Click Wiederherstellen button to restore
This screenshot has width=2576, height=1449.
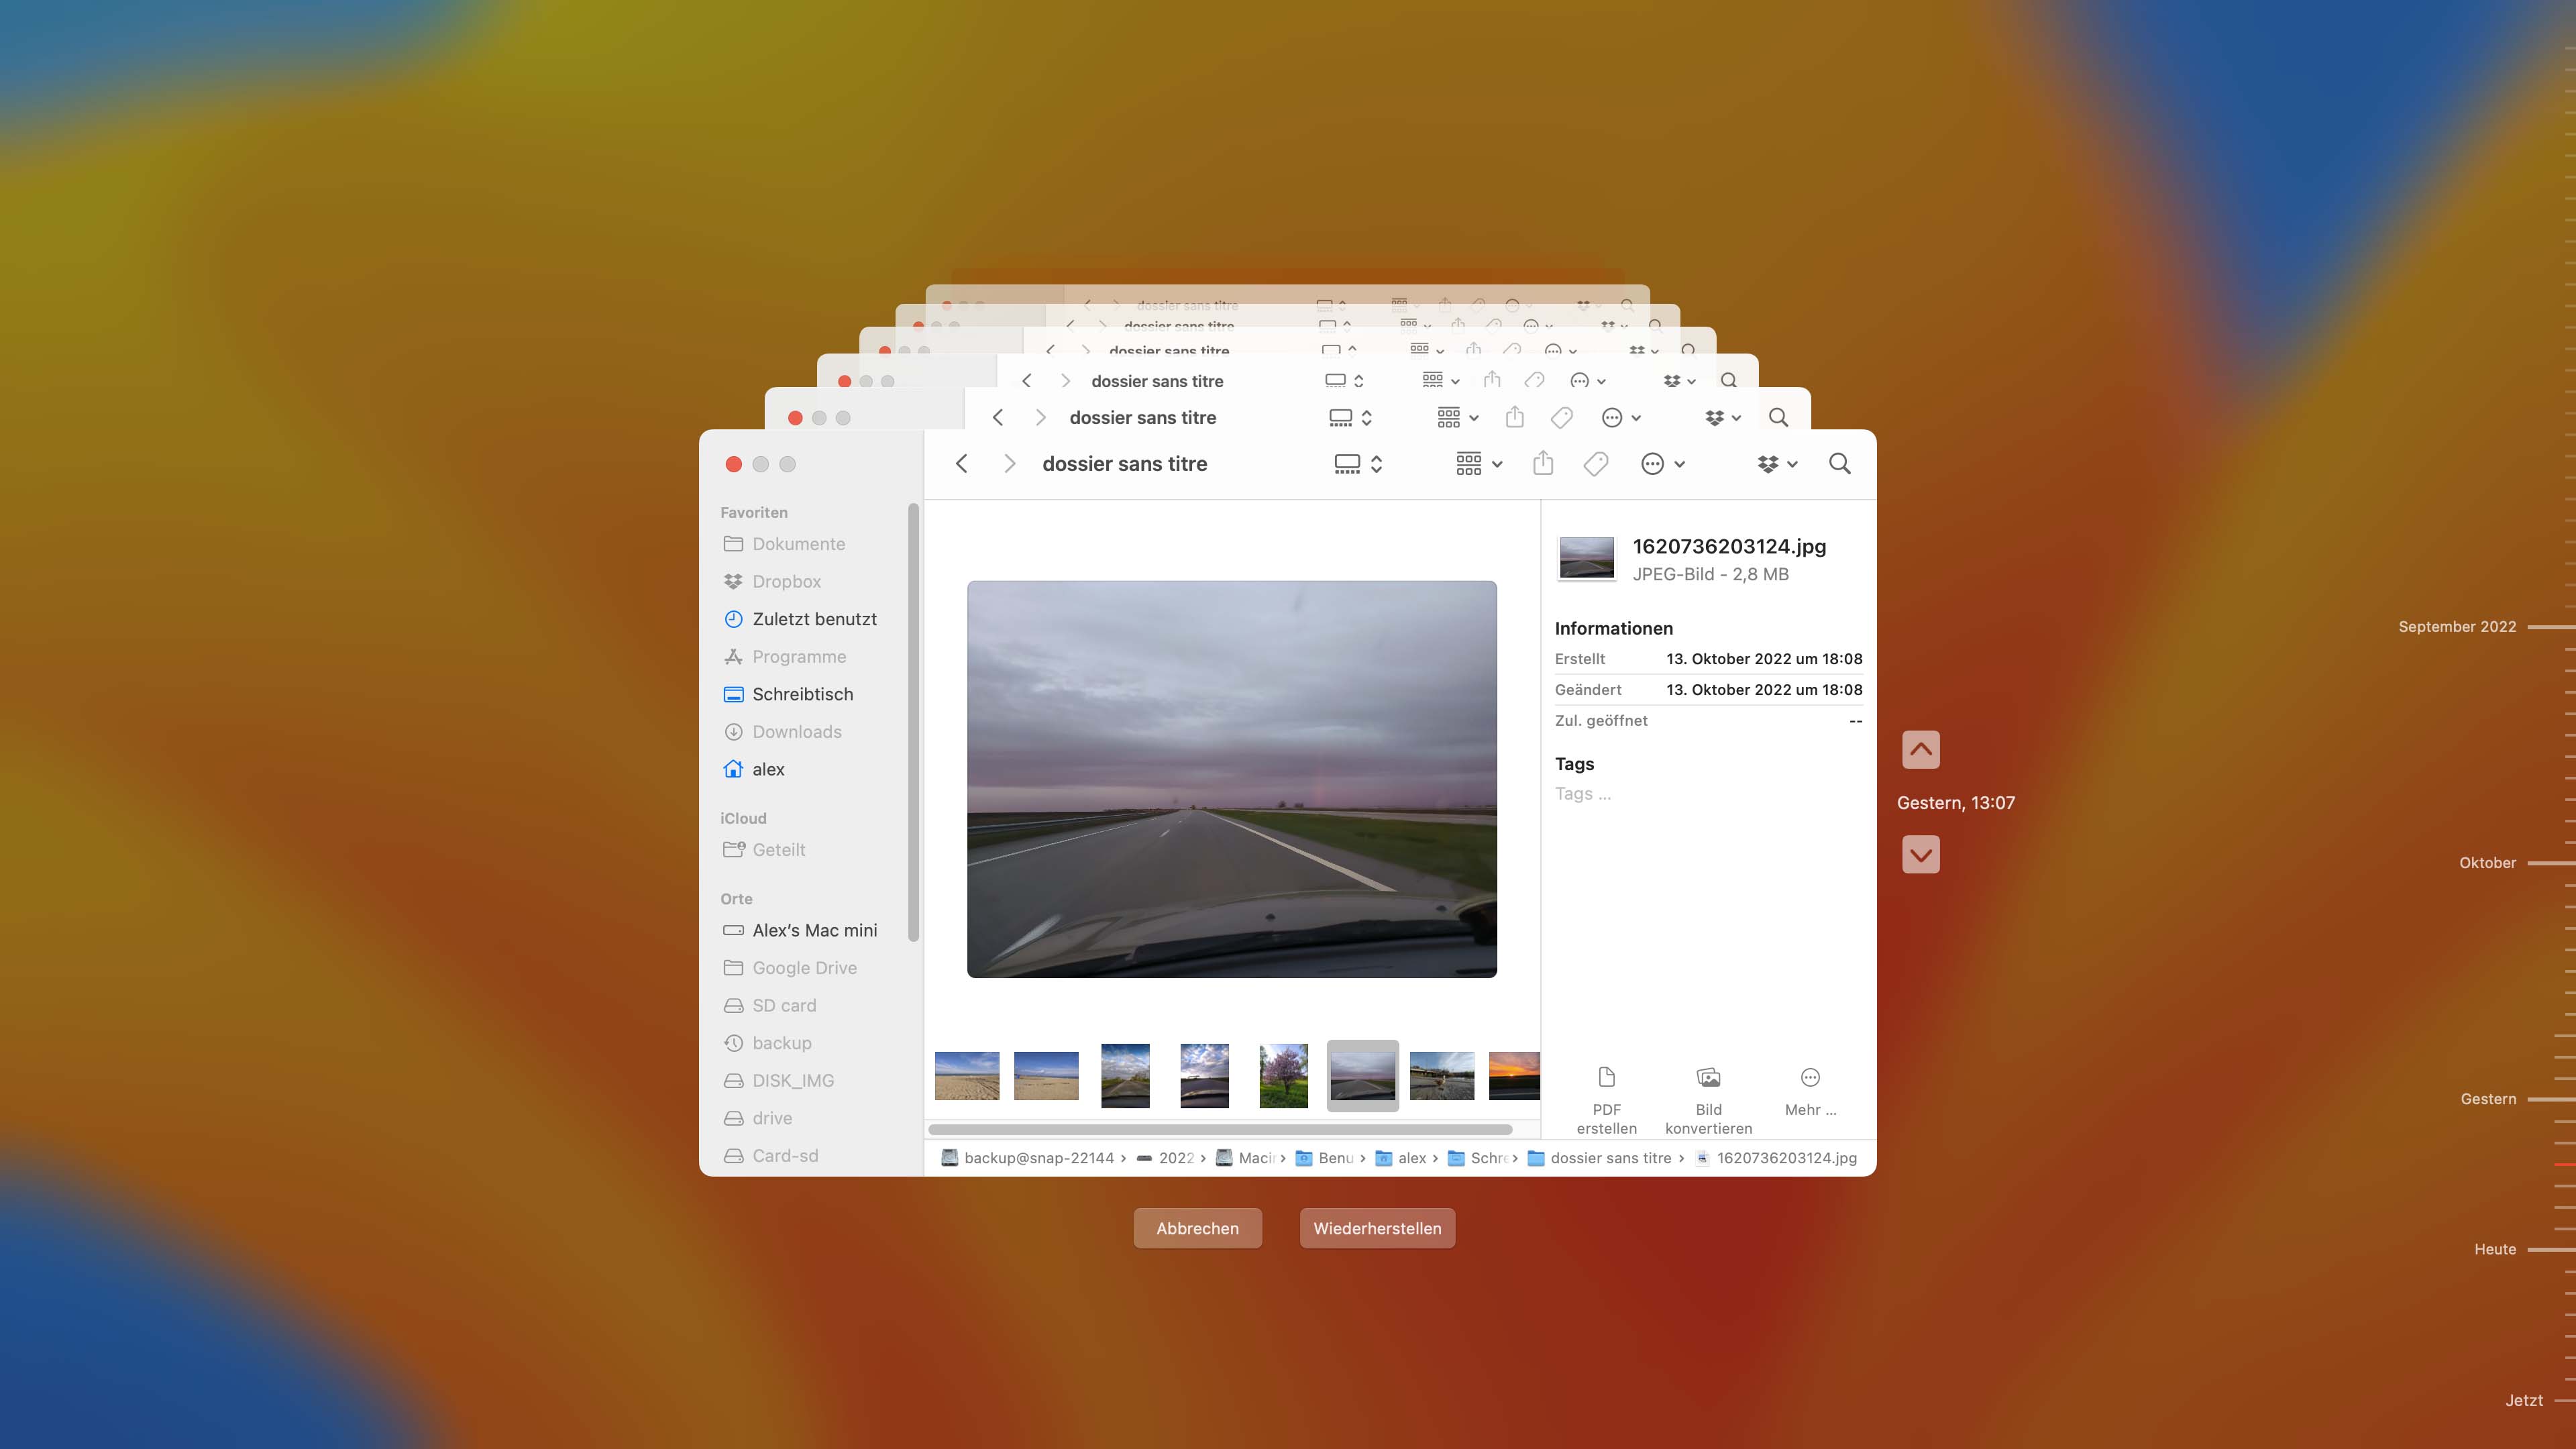[1379, 1228]
